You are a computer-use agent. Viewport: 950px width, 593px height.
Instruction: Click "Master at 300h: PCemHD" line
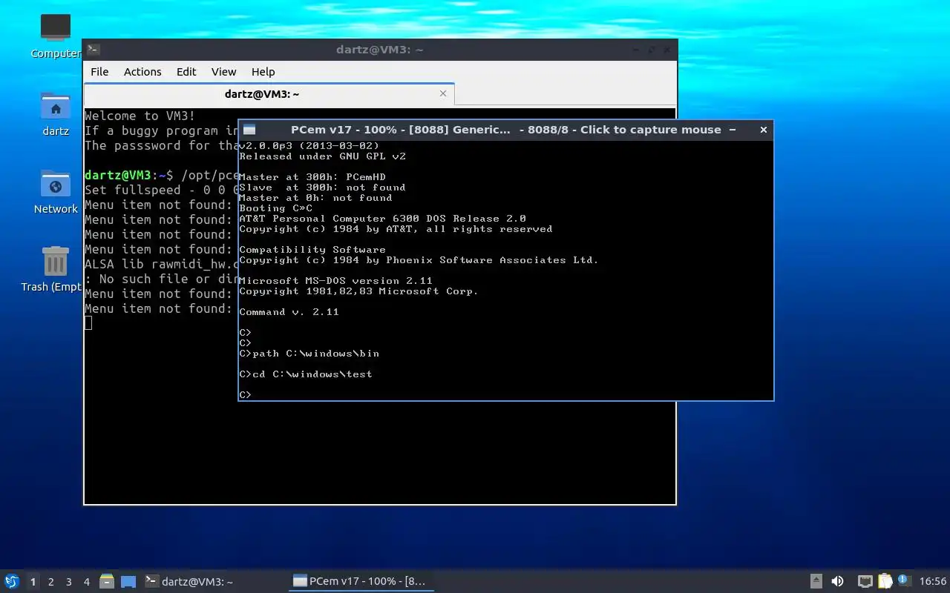(312, 177)
